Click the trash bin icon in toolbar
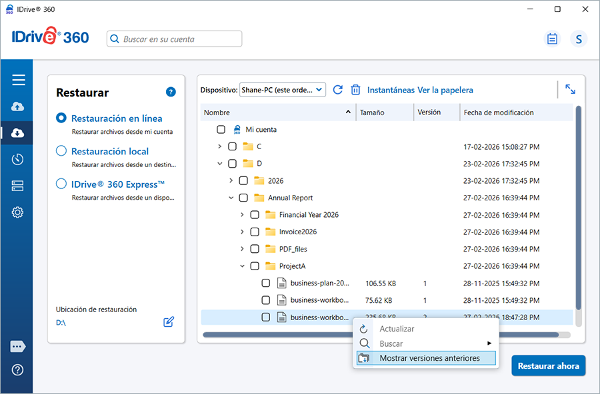This screenshot has height=394, width=600. tap(356, 90)
